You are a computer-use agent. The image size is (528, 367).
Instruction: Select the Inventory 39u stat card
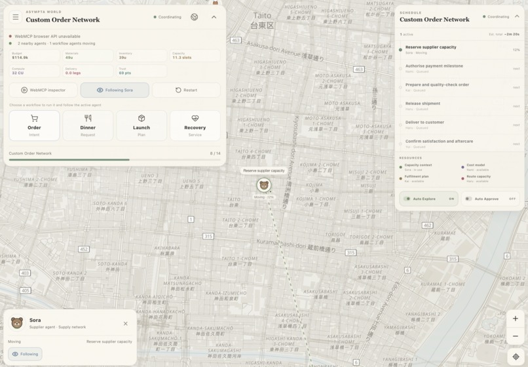click(x=141, y=56)
